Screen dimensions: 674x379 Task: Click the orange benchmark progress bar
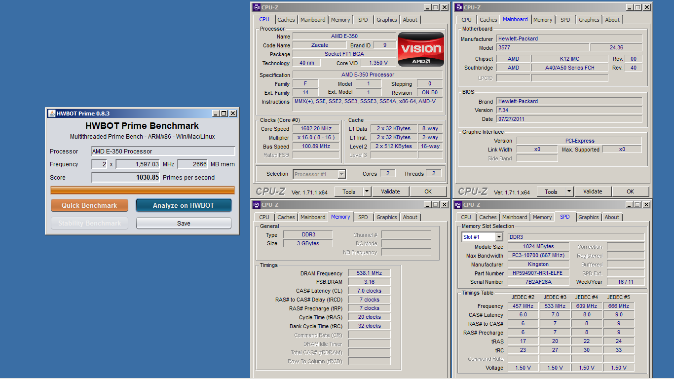[x=143, y=190]
